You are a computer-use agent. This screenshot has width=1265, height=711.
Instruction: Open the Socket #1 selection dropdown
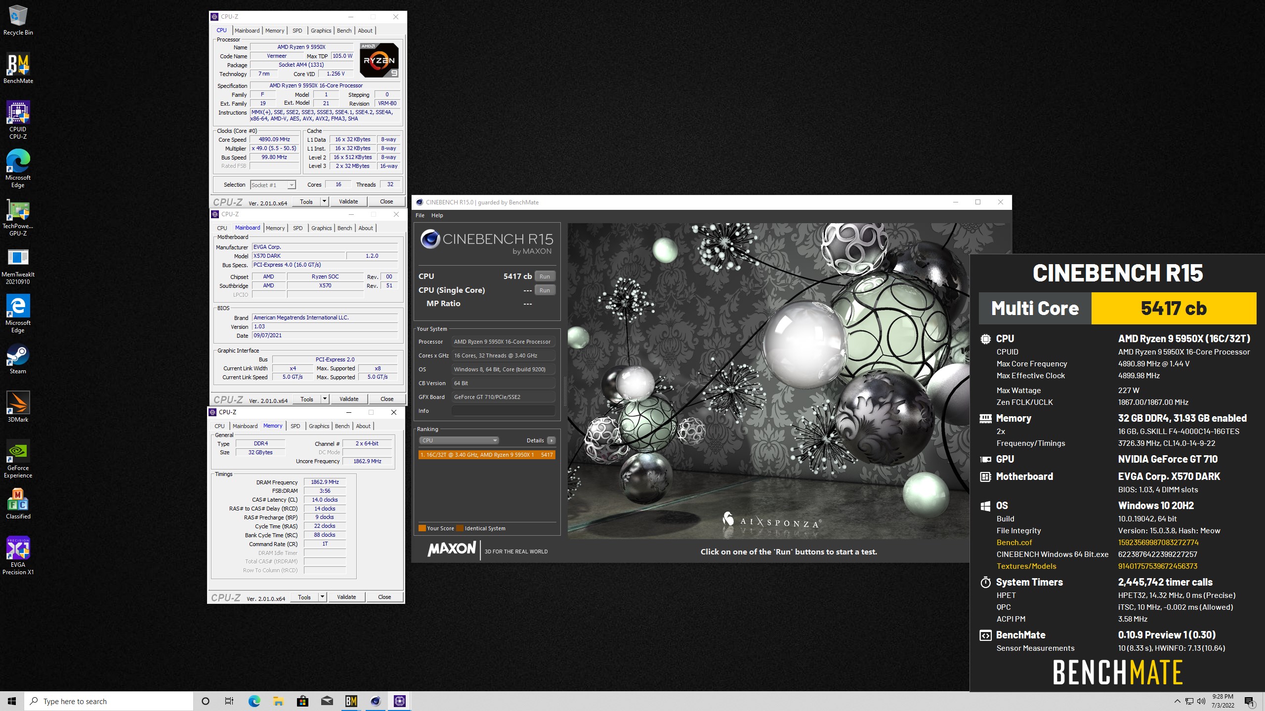click(x=273, y=185)
